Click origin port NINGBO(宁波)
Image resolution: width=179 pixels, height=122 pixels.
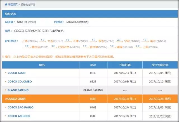tap(26, 22)
